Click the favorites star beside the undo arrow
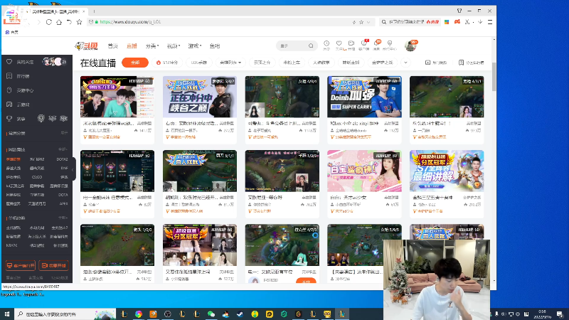 click(79, 22)
